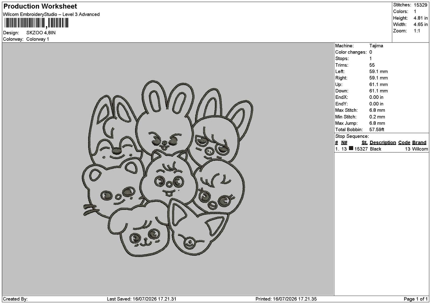Click the 'Created By:' footer label
This screenshot has width=431, height=304.
pyautogui.click(x=15, y=299)
